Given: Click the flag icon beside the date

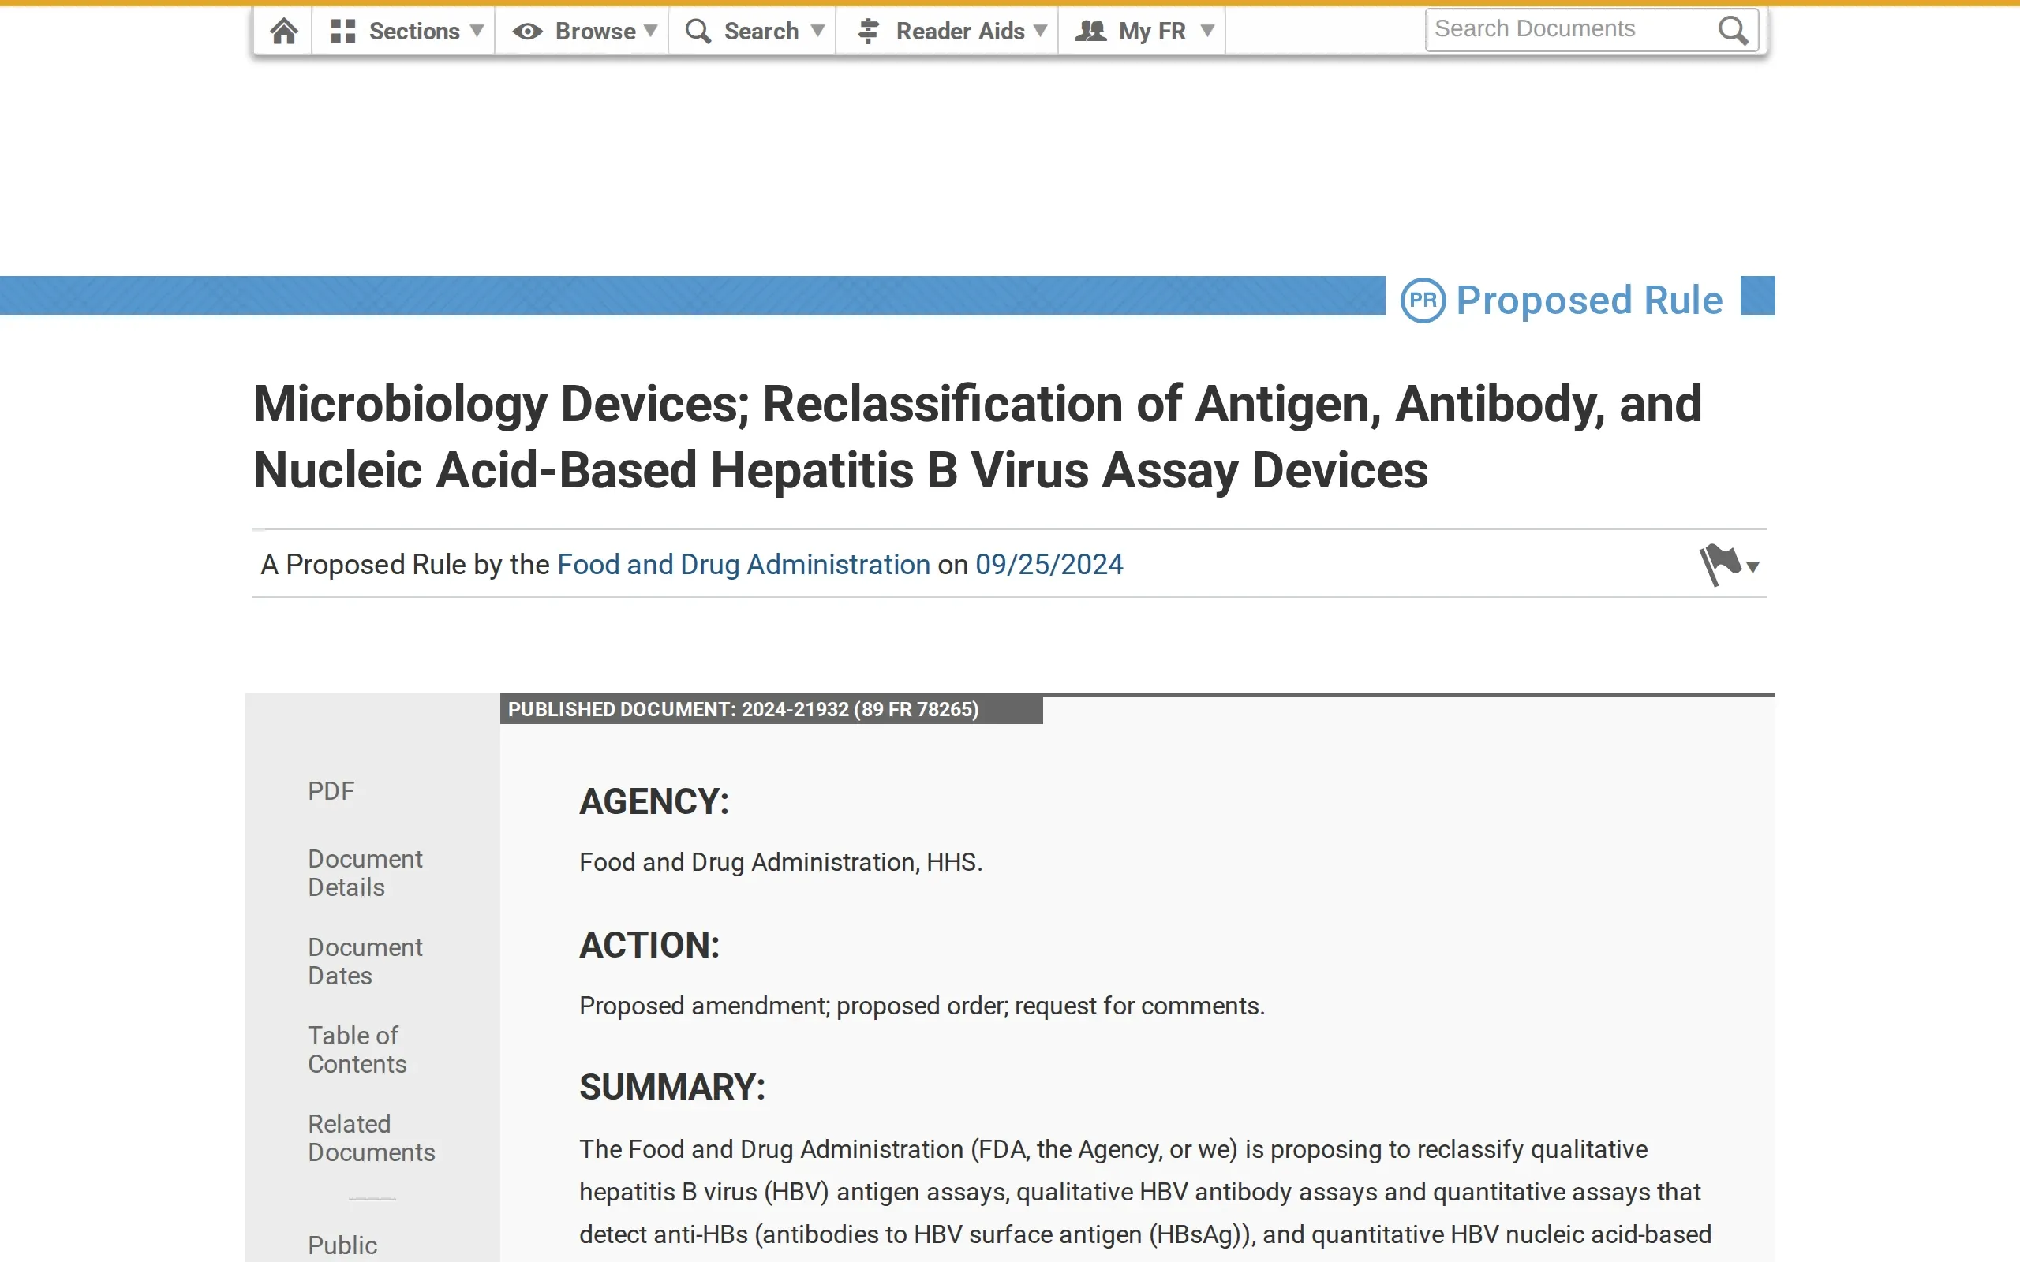Looking at the screenshot, I should coord(1720,565).
